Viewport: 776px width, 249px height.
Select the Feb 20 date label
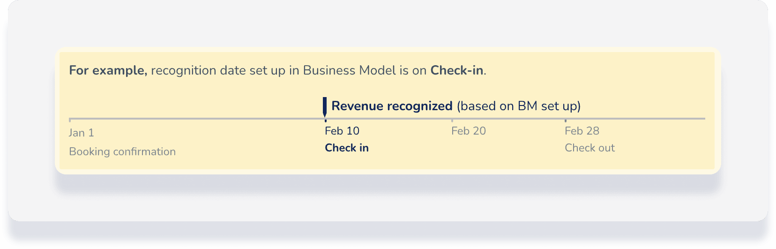(469, 131)
